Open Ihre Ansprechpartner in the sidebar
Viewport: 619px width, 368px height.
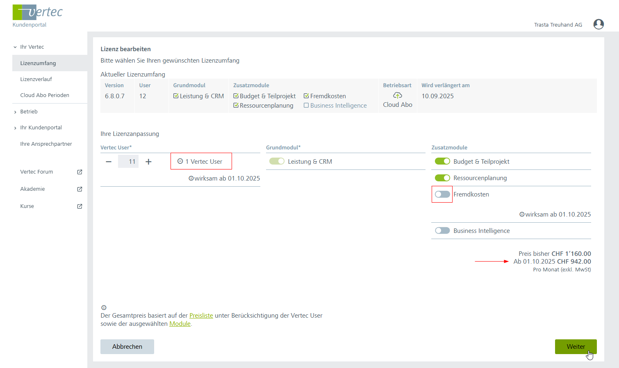tap(46, 144)
